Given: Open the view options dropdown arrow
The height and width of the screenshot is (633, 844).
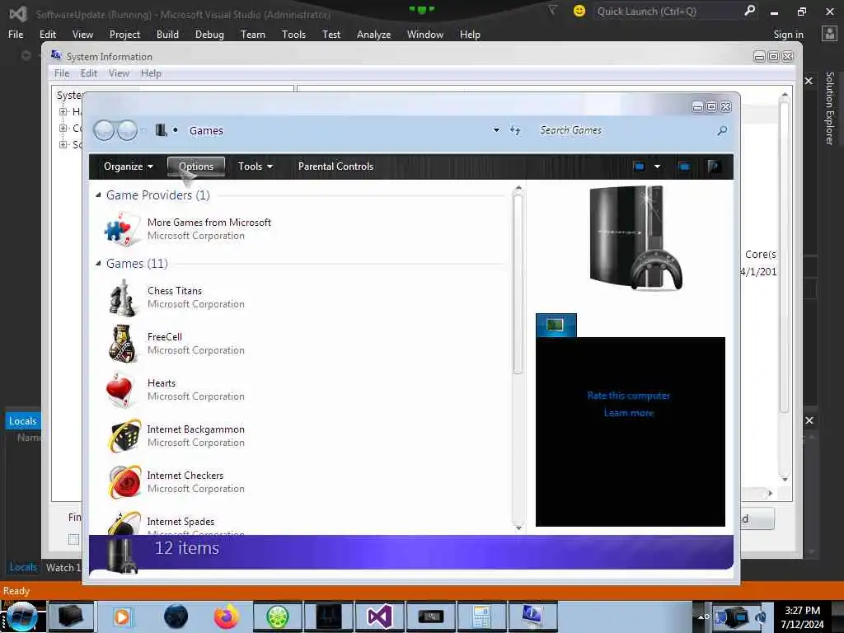Looking at the screenshot, I should [657, 166].
